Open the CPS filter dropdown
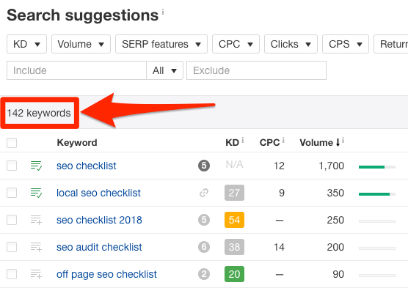Screen dimensions: 408x288 point(346,44)
